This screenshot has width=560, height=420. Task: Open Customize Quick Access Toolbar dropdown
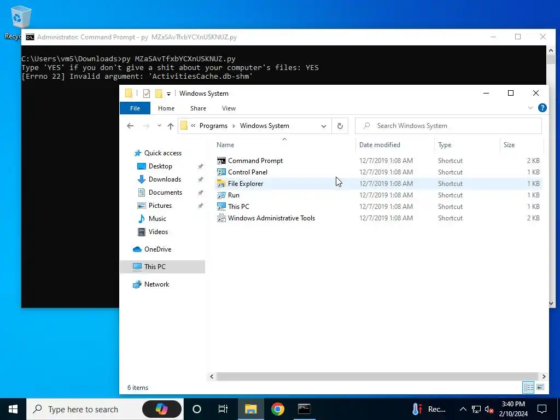(x=168, y=94)
